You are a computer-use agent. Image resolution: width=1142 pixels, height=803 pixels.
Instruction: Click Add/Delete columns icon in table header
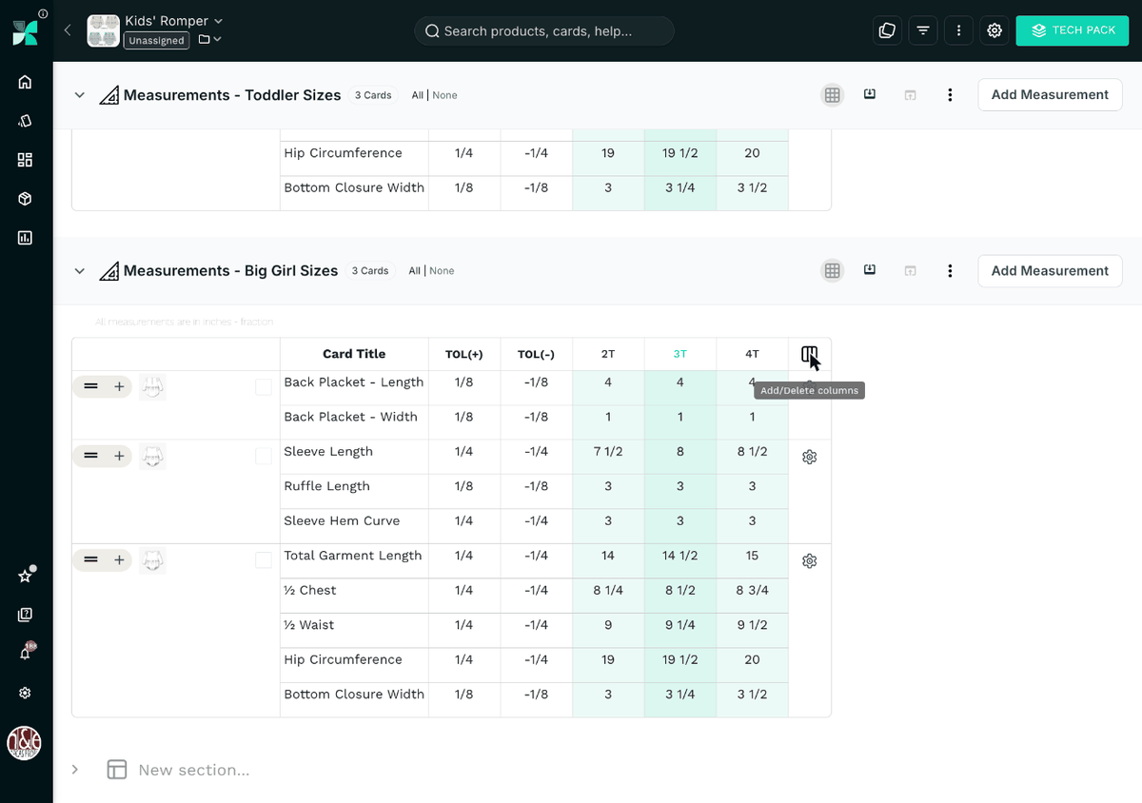click(x=809, y=355)
